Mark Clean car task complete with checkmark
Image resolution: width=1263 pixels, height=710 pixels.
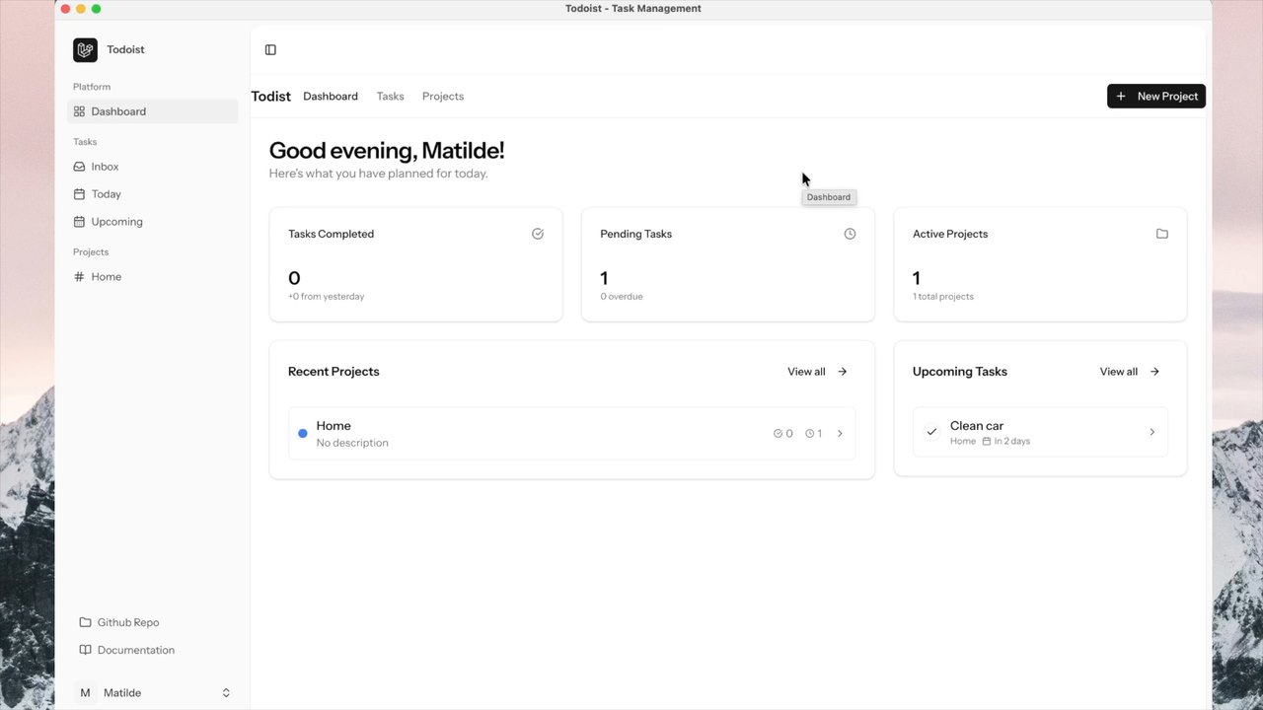tap(931, 432)
